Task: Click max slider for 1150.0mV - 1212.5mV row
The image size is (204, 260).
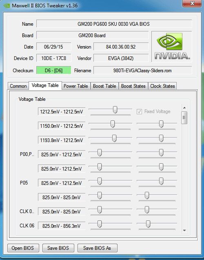Action: pyautogui.click(x=161, y=124)
